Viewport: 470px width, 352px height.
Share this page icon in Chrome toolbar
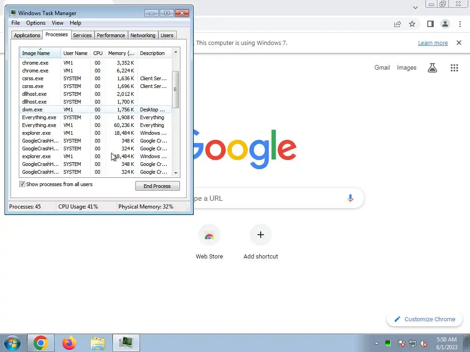click(397, 24)
